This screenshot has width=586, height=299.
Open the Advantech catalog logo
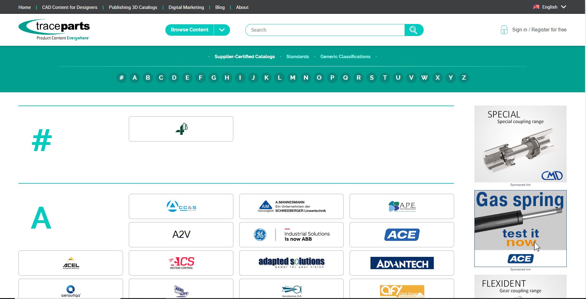[402, 263]
